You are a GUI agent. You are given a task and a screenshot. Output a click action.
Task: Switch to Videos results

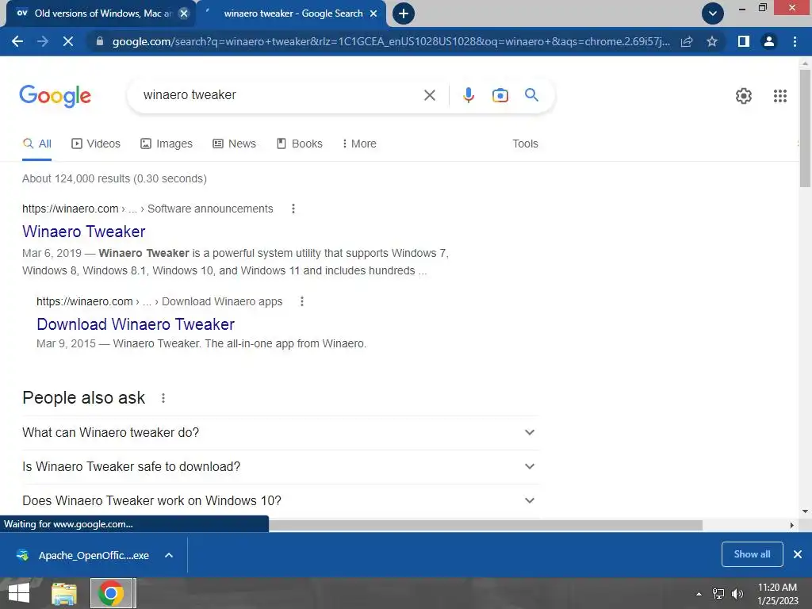pyautogui.click(x=96, y=144)
